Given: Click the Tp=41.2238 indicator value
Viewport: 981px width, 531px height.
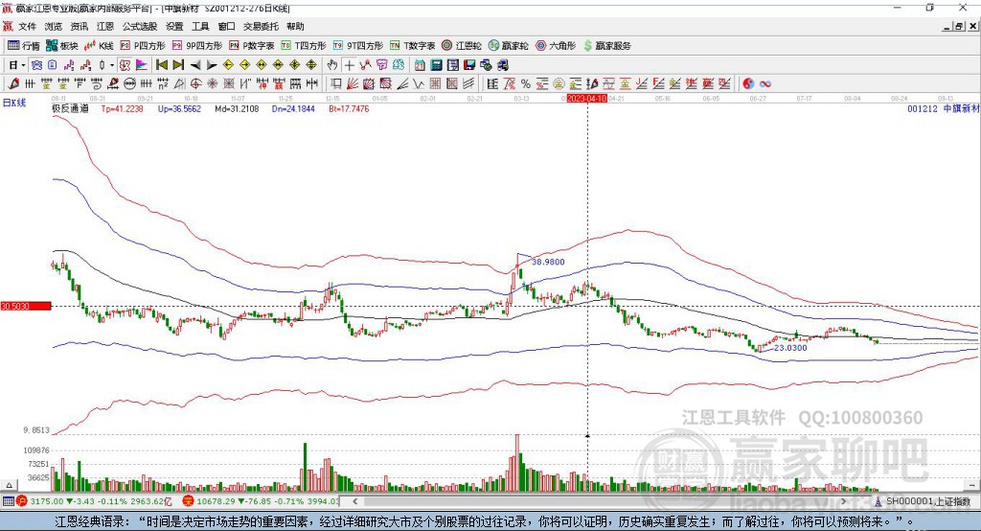Looking at the screenshot, I should point(122,108).
